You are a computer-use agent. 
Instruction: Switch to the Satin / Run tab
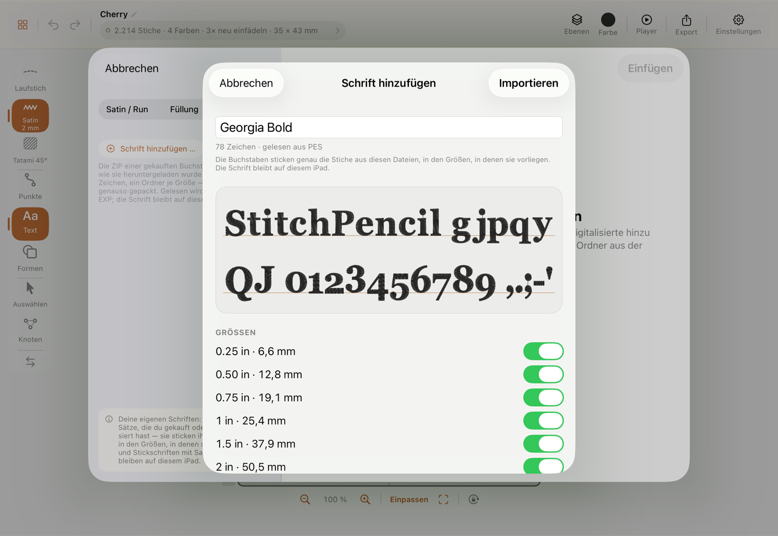127,109
